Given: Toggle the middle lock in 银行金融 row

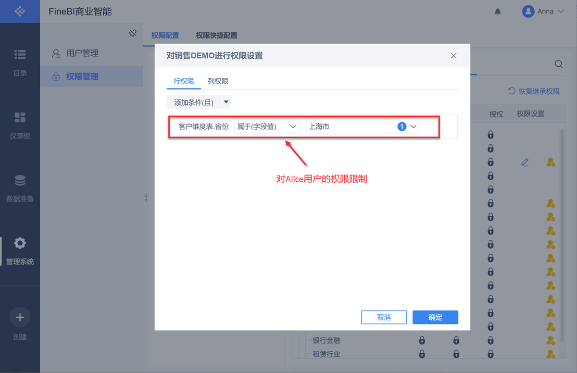Looking at the screenshot, I should tap(456, 340).
